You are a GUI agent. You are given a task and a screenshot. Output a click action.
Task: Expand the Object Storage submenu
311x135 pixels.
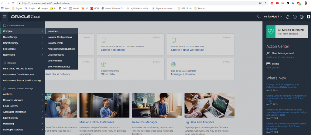[22, 43]
